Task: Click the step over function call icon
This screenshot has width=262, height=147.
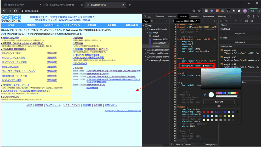Action: [x=226, y=21]
